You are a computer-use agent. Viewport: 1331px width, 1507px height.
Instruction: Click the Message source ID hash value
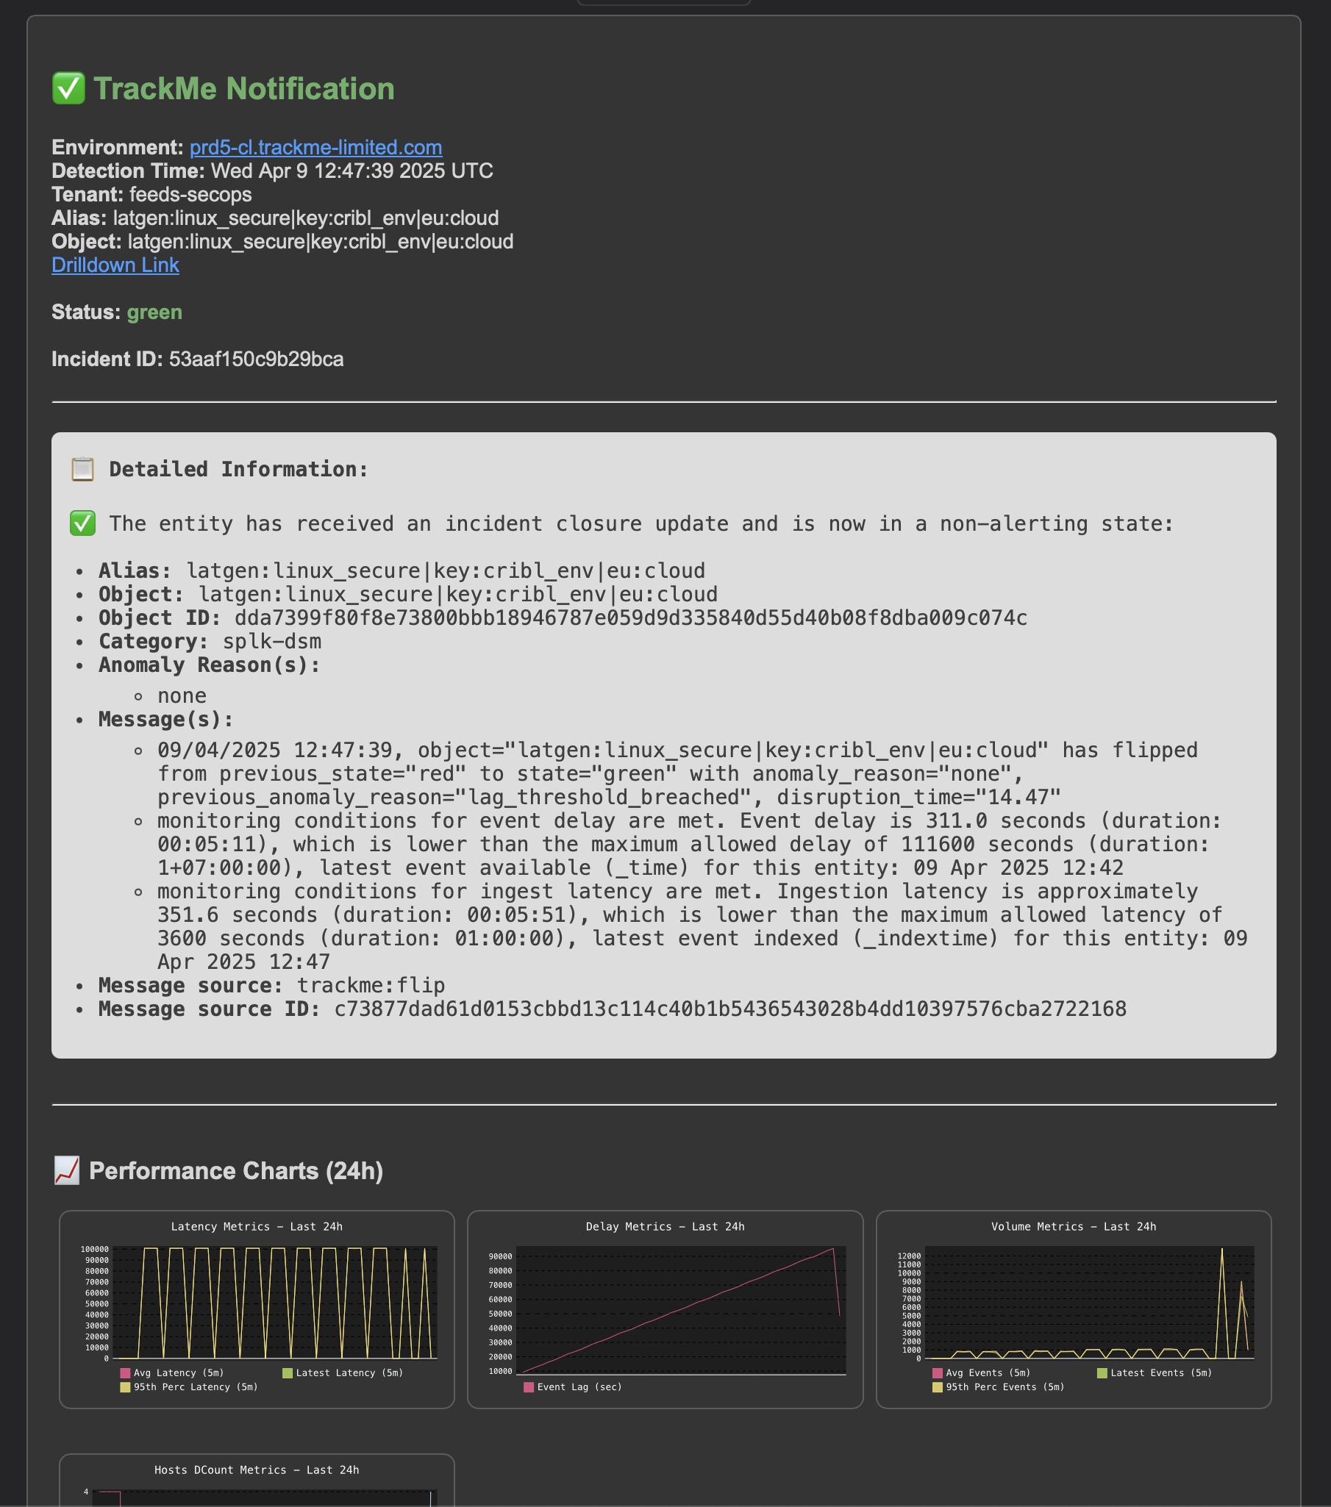[730, 1009]
